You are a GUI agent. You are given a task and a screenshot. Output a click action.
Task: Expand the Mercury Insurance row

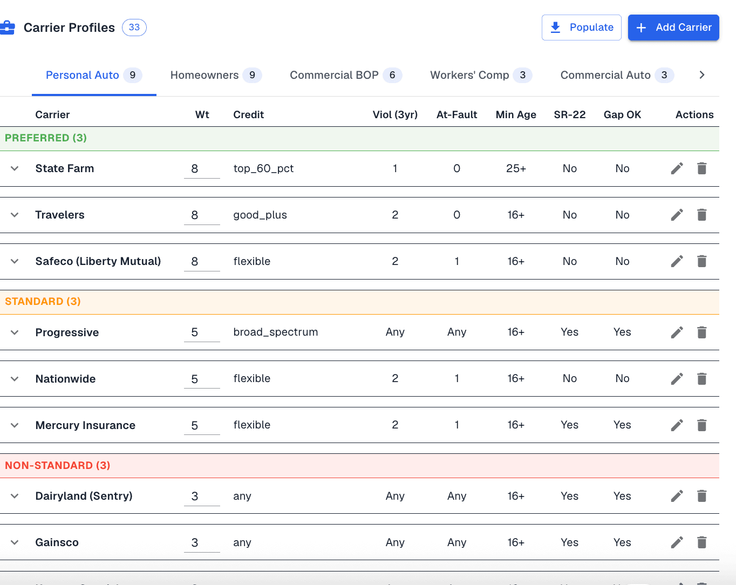pos(15,425)
